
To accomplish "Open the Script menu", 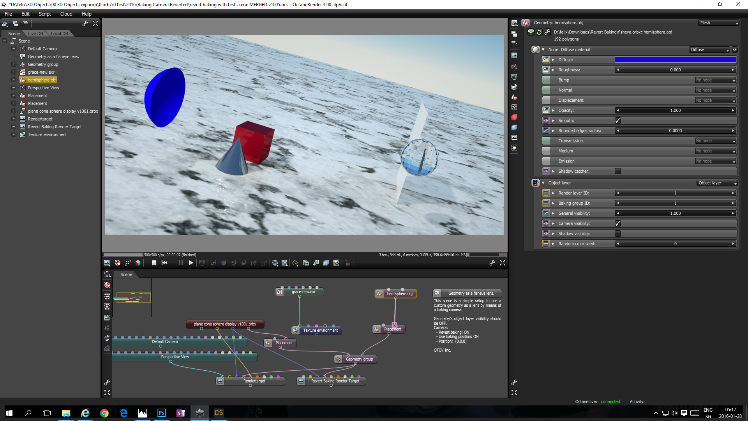I will click(x=45, y=14).
